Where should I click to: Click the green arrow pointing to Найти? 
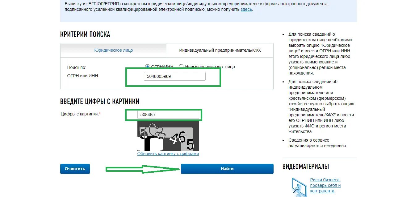pos(143,169)
